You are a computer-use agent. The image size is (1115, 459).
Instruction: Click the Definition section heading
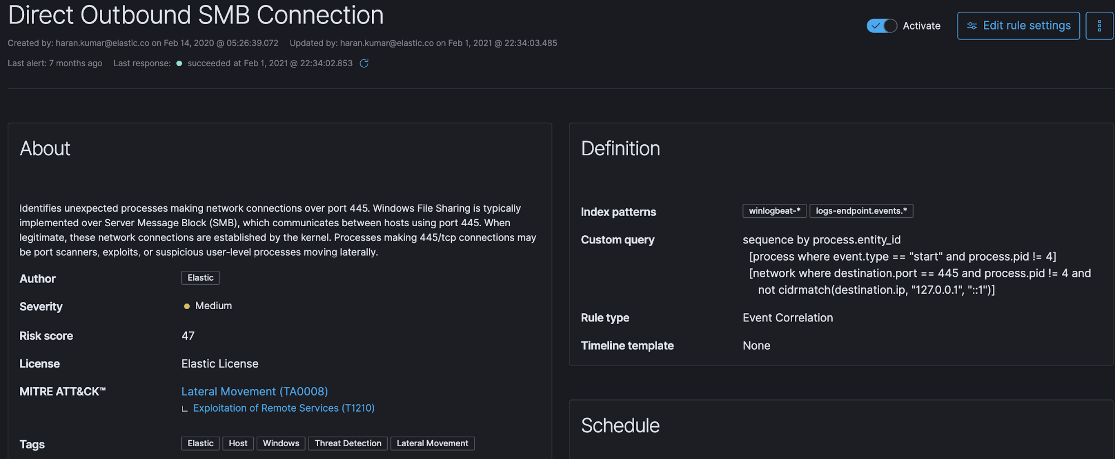pos(620,149)
